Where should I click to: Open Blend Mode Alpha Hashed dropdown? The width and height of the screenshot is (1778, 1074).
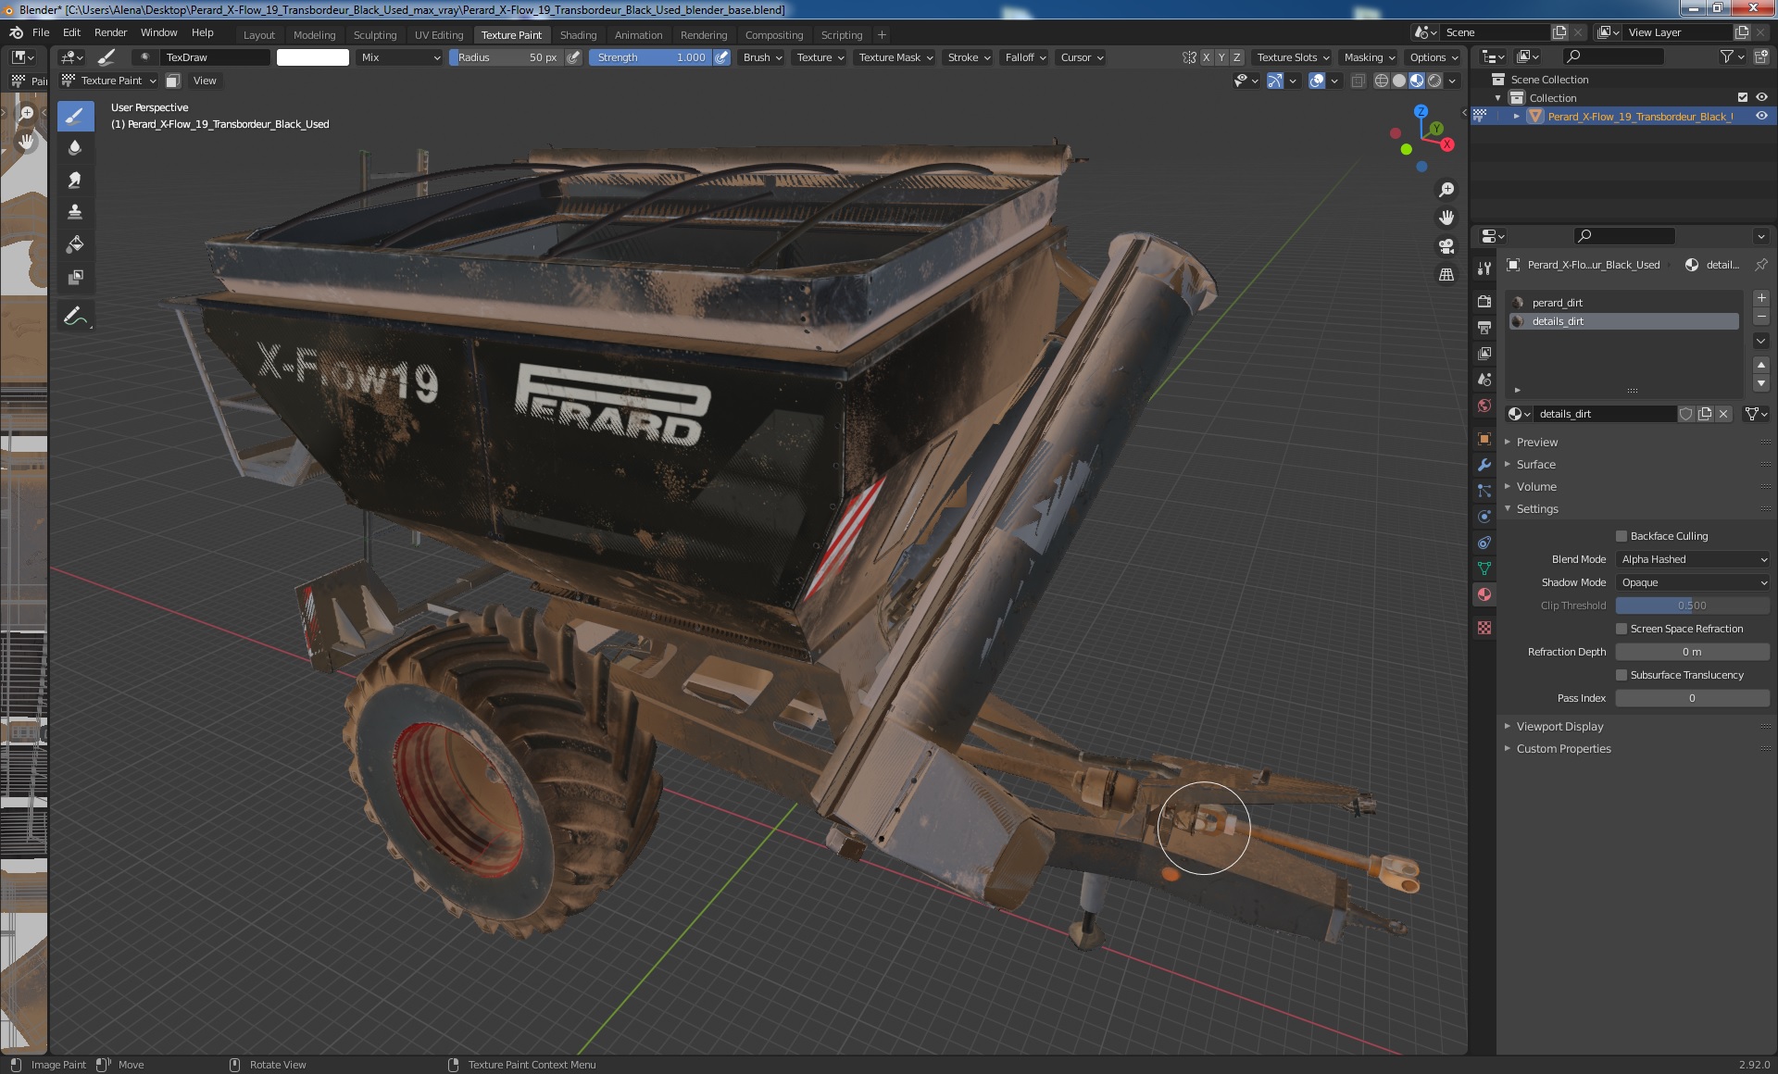point(1693,559)
